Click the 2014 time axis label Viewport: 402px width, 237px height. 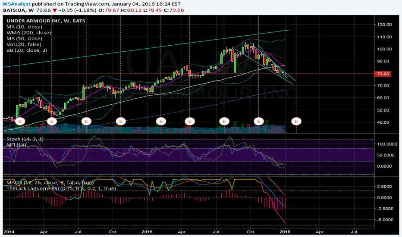pos(9,232)
